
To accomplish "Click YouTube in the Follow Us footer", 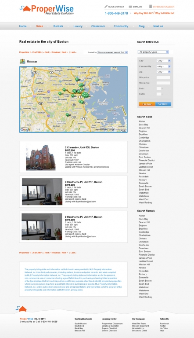I will 164,328.
